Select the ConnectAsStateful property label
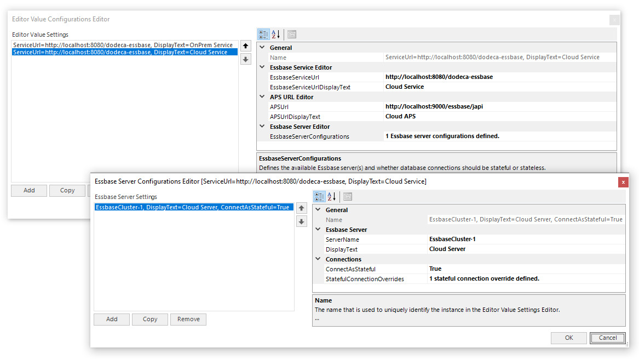This screenshot has width=639, height=359. point(350,269)
